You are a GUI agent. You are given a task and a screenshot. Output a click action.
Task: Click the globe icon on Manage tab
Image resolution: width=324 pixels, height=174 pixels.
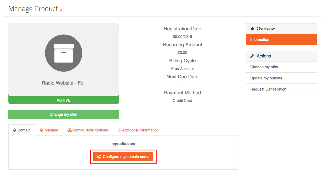[x=42, y=130]
